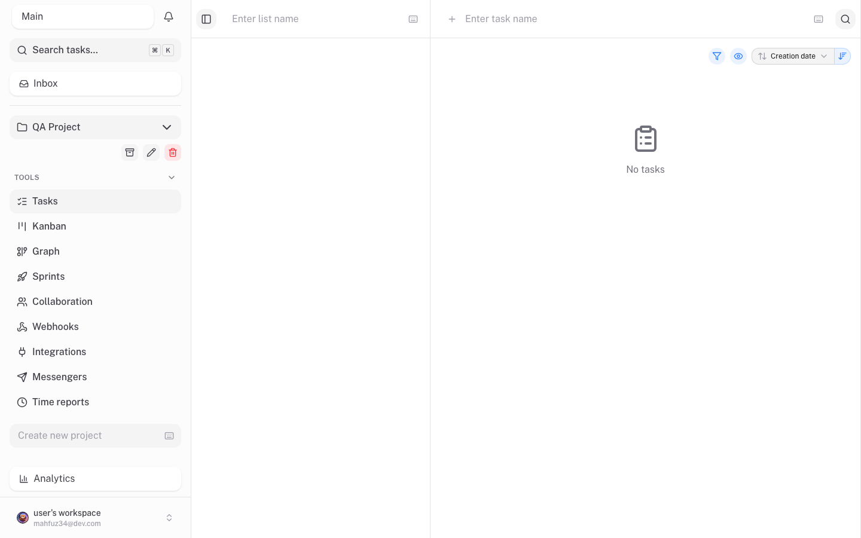The width and height of the screenshot is (861, 538).
Task: Open the user's workspace switcher
Action: click(95, 518)
